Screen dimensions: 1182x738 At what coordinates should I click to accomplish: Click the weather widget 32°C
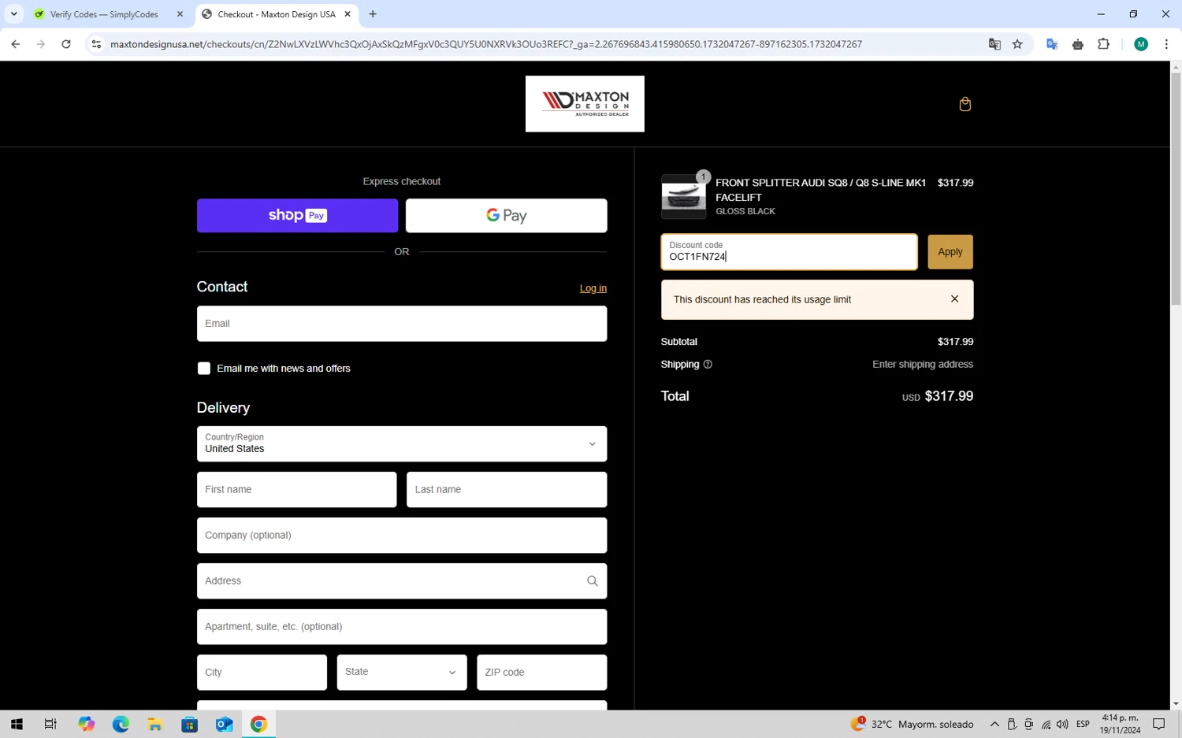pyautogui.click(x=912, y=725)
